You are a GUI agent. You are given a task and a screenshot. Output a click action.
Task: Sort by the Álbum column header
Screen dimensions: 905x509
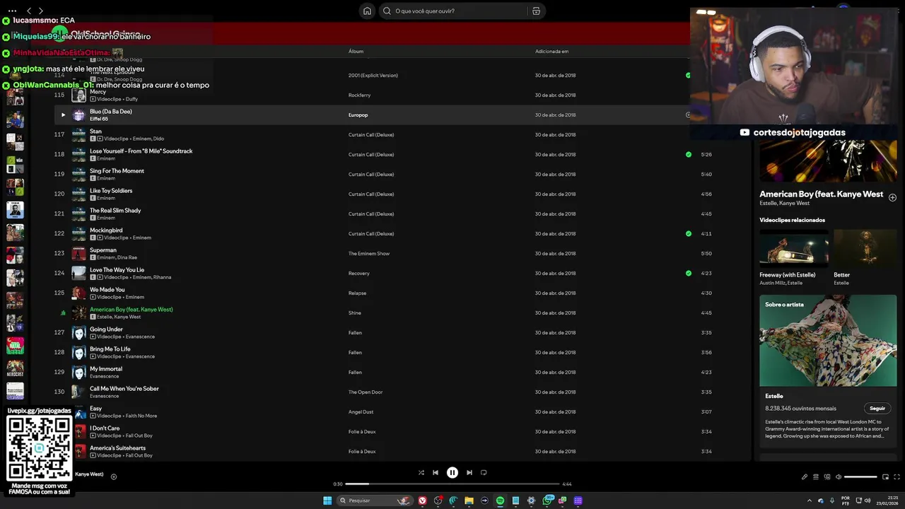pos(356,52)
